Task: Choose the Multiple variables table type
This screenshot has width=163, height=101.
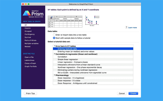Action: [x=32, y=44]
